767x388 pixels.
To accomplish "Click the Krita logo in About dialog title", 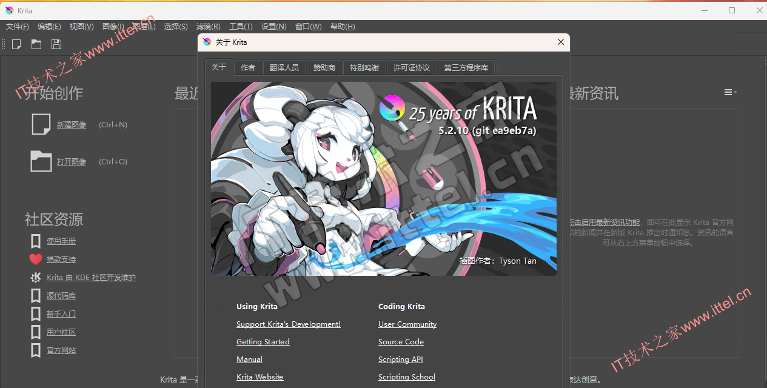I will point(207,42).
